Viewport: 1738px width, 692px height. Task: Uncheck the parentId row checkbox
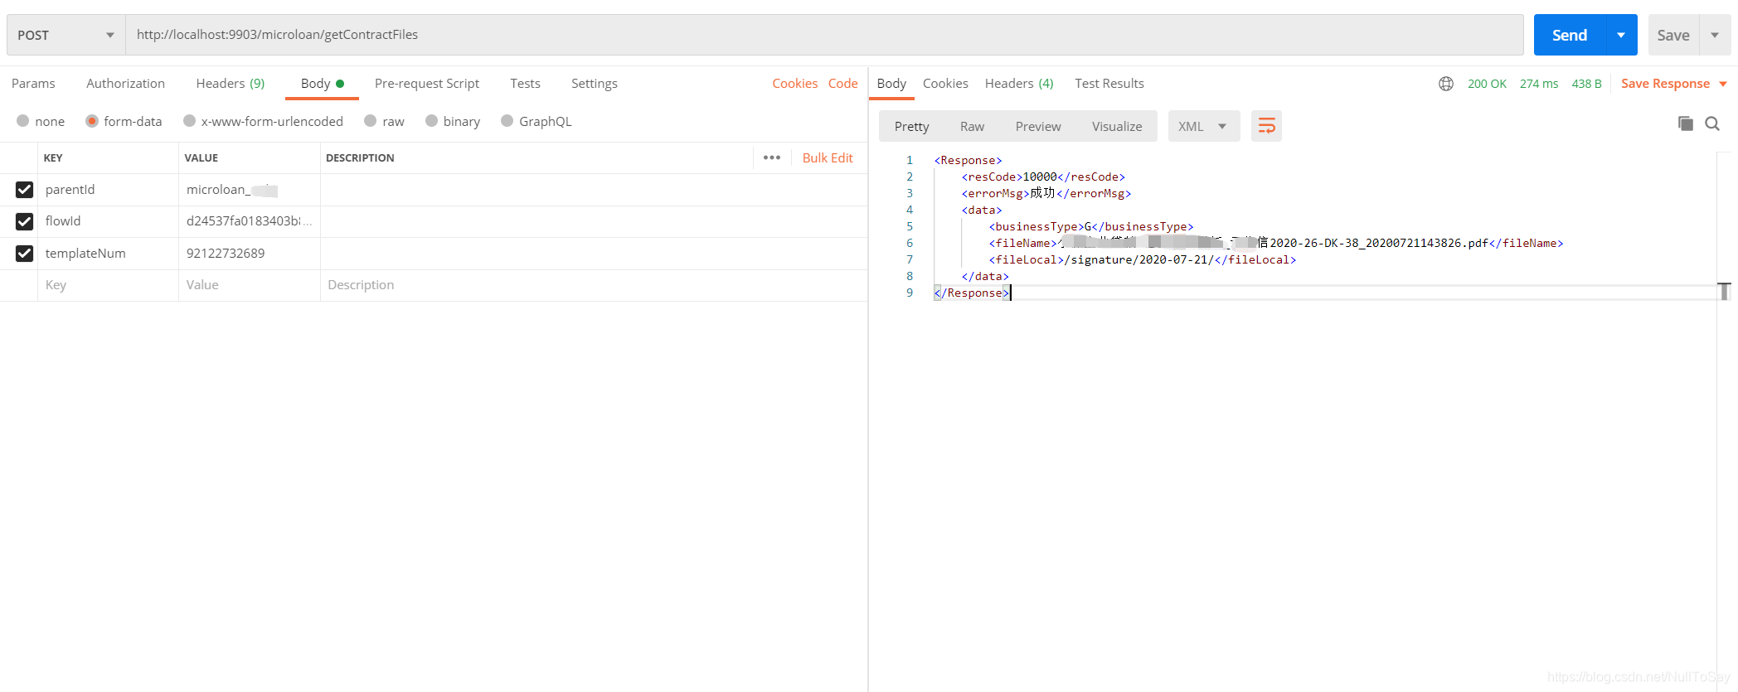(x=24, y=190)
